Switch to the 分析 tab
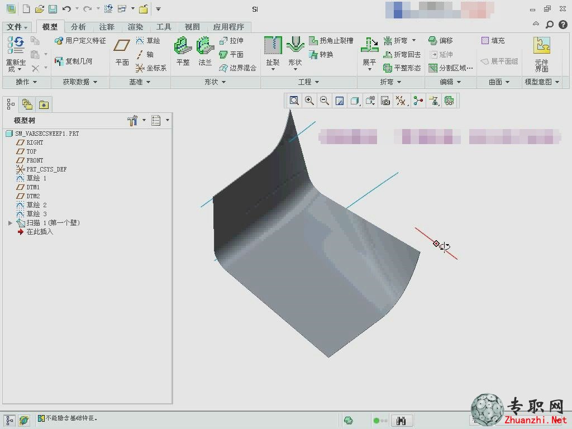Viewport: 572px width, 429px height. [x=78, y=27]
